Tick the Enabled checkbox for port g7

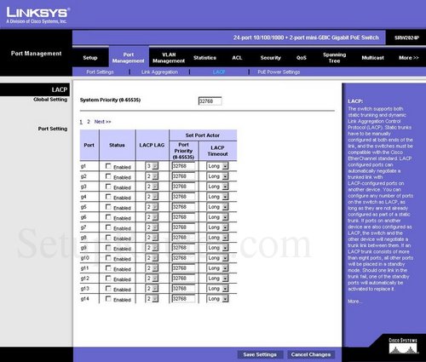[108, 227]
